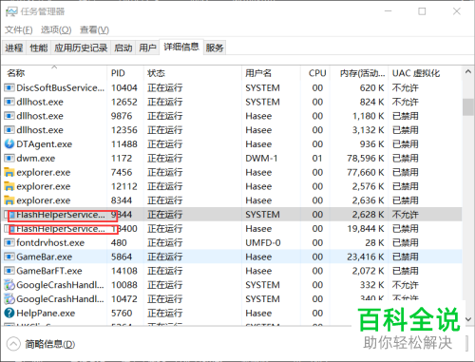Click the icon of dllhost.exe PID 9876

click(9, 116)
